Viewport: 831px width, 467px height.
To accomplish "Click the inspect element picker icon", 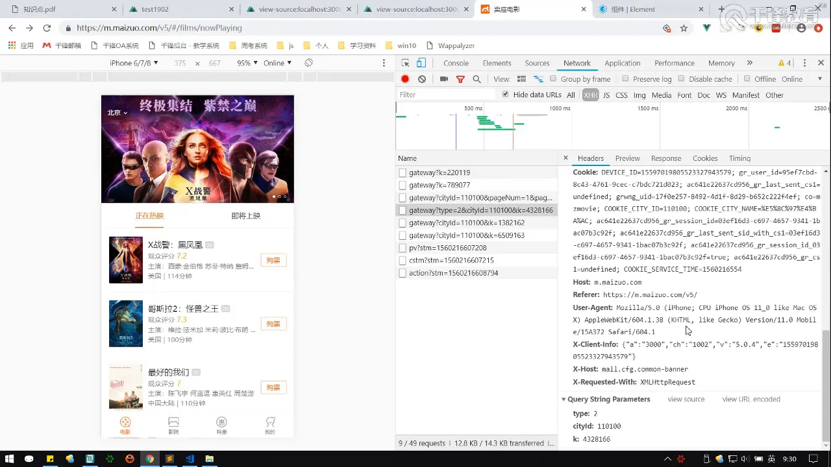I will click(405, 63).
